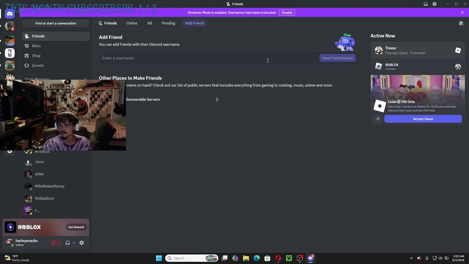The width and height of the screenshot is (469, 264).
Task: Open quest in new window arrow icon
Action: coord(378,119)
